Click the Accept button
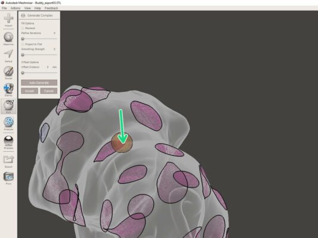Screen dimensions: 318x238 [29, 91]
